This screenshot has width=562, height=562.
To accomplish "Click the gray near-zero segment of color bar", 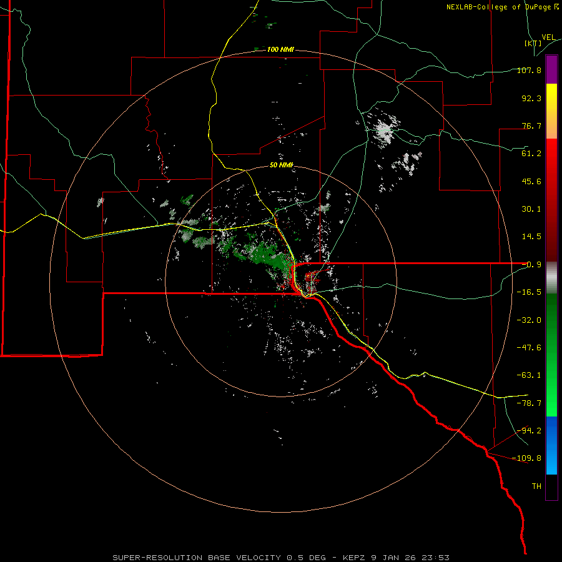I will tap(551, 278).
